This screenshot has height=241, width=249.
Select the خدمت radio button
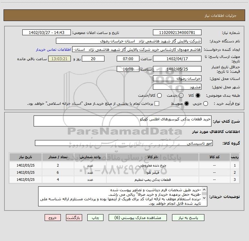(x=181, y=95)
